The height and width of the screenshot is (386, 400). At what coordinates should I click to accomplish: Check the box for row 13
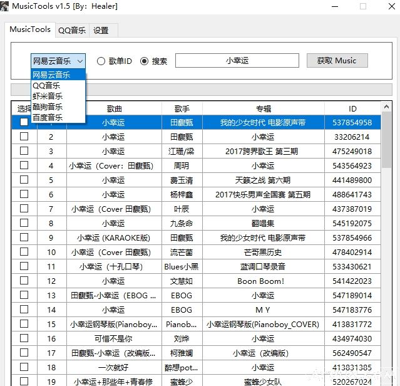coord(24,295)
